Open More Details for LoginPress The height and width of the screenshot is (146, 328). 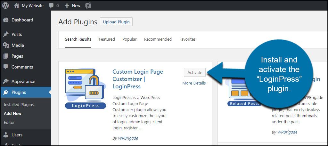194,83
